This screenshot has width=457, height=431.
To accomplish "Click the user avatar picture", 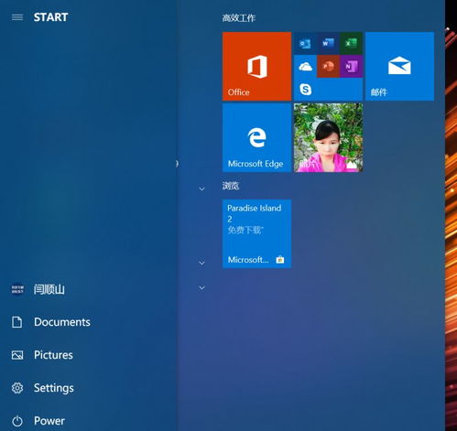I will click(17, 289).
